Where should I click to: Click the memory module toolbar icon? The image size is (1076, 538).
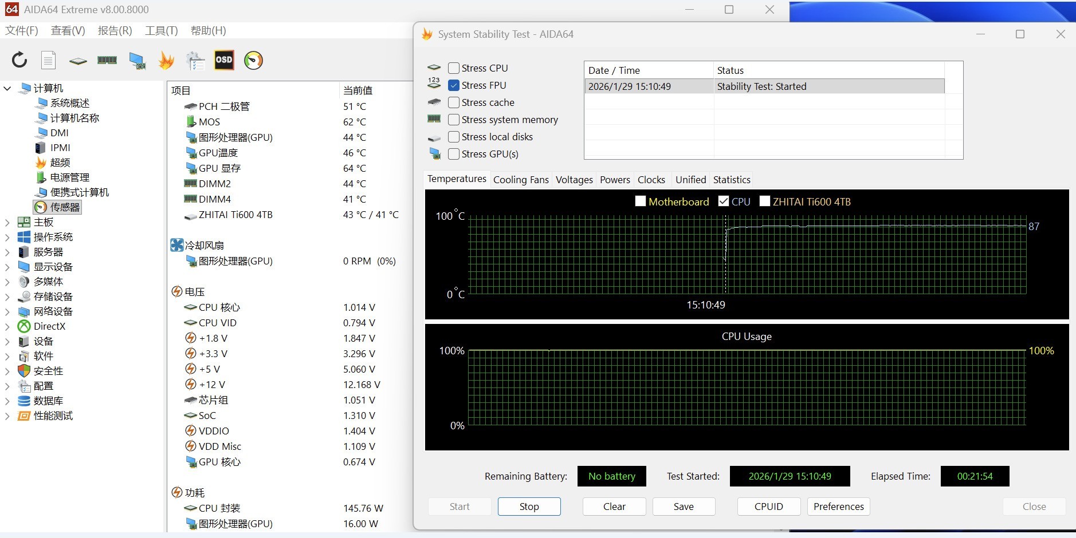point(107,60)
